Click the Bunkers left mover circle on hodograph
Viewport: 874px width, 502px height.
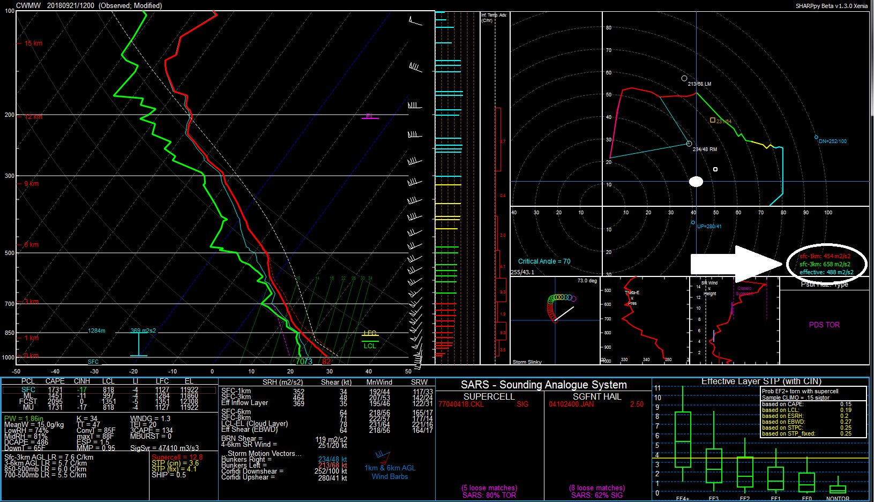click(684, 78)
